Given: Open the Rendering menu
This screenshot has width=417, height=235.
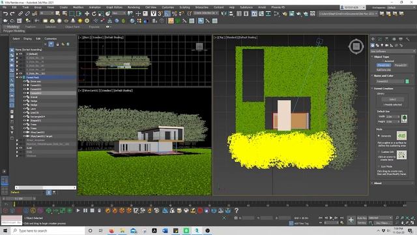Looking at the screenshot, I should point(134,7).
